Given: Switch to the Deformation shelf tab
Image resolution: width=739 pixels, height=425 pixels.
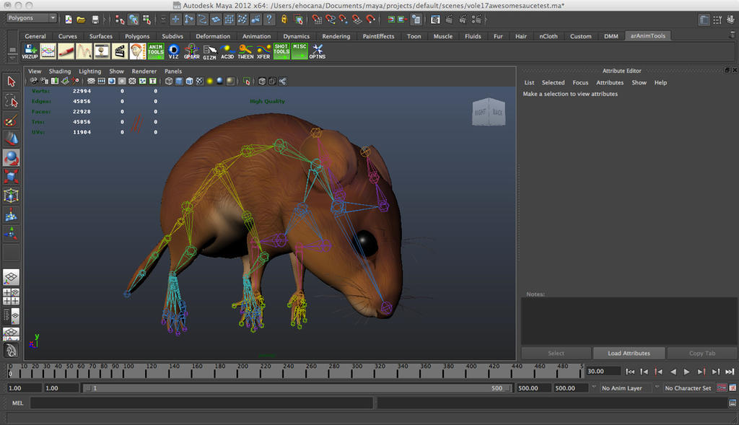Looking at the screenshot, I should pos(213,36).
